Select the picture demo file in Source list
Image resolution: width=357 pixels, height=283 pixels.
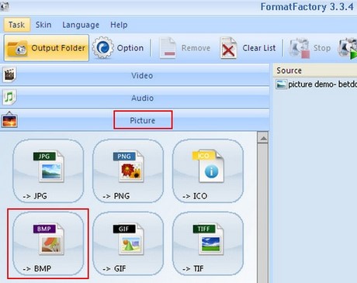(316, 85)
